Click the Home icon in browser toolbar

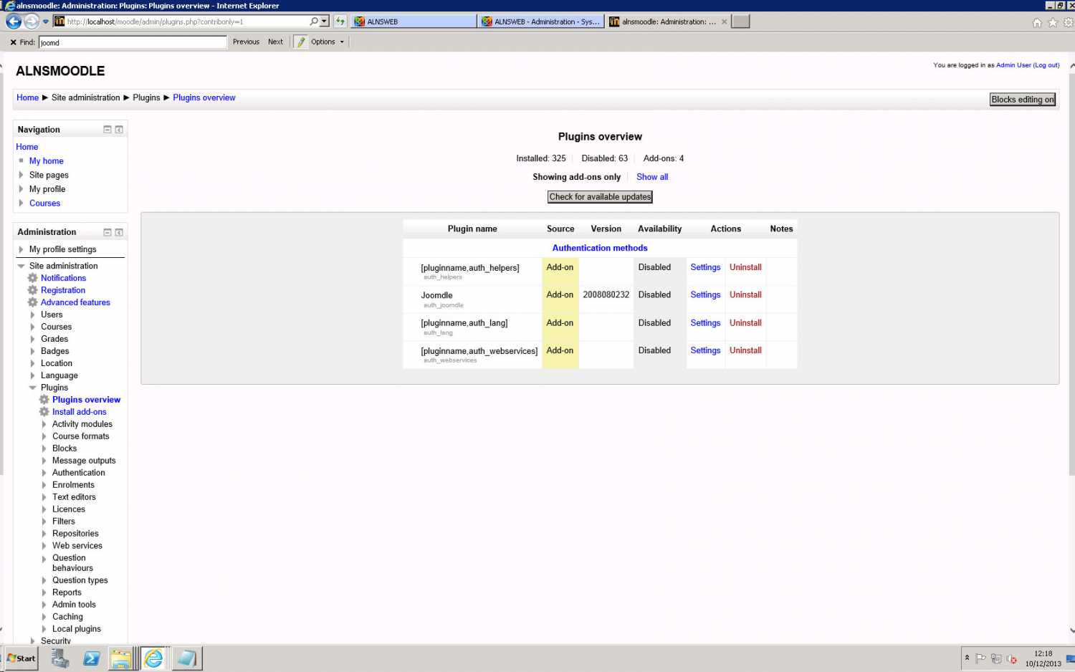tap(1036, 23)
